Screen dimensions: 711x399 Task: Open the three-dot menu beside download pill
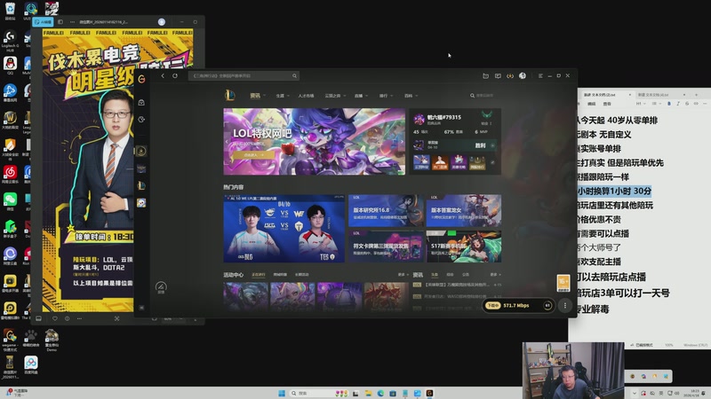(565, 306)
